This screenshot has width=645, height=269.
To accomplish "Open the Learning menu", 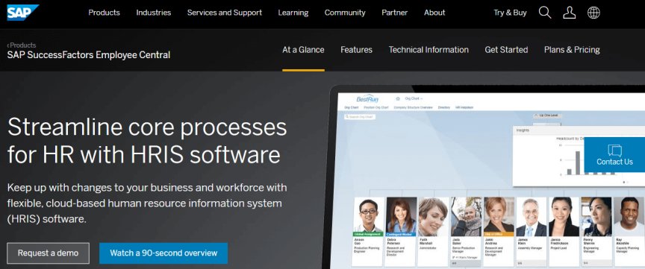I will click(x=293, y=13).
